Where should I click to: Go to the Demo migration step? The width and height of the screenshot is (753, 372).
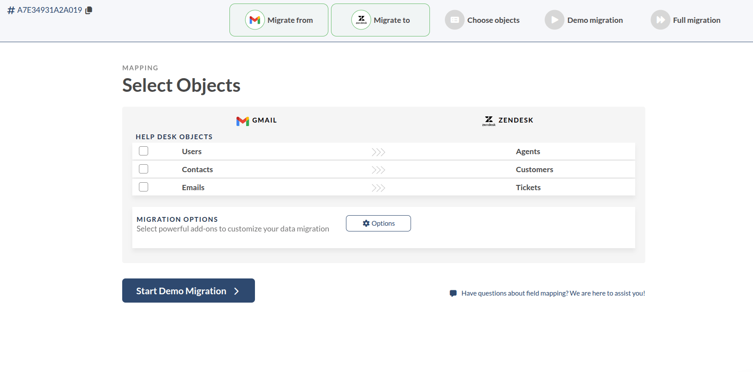(x=584, y=20)
